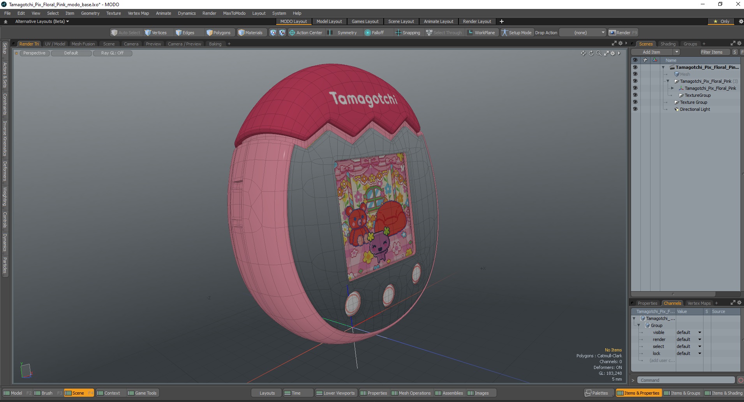Click the Filter Items field
The image size is (744, 402).
[714, 52]
